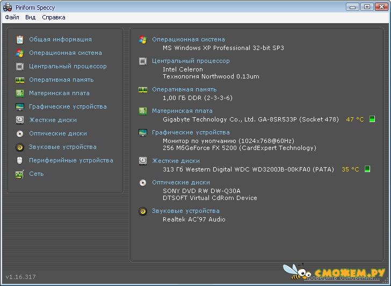Image resolution: width=391 pixels, height=286 pixels.
Task: Click the RAM stick icon in the sidebar
Action: point(20,80)
